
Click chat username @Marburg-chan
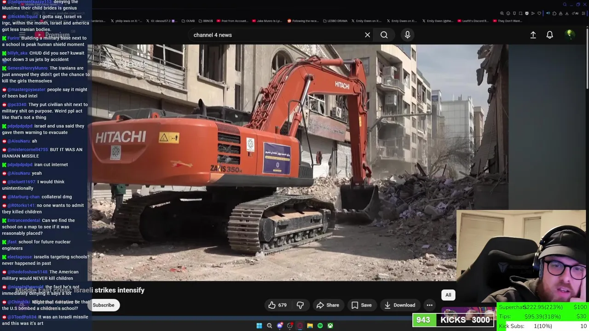coord(23,197)
